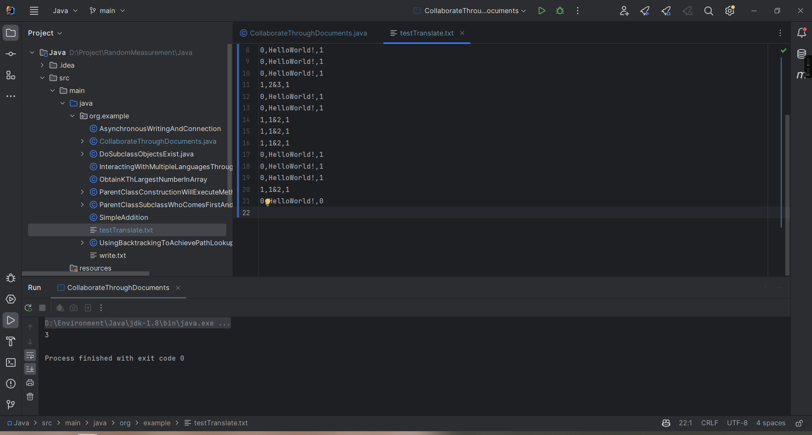Open editor tabs more options menu

780,33
